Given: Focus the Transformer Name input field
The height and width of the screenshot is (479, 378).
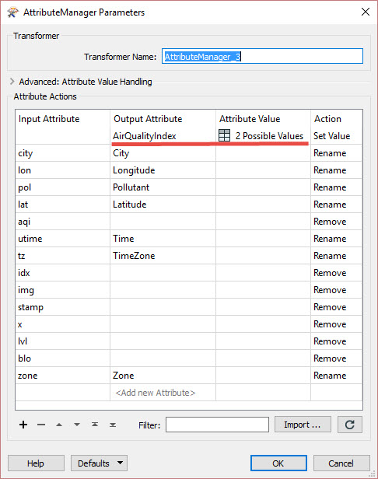Looking at the screenshot, I should pos(262,56).
